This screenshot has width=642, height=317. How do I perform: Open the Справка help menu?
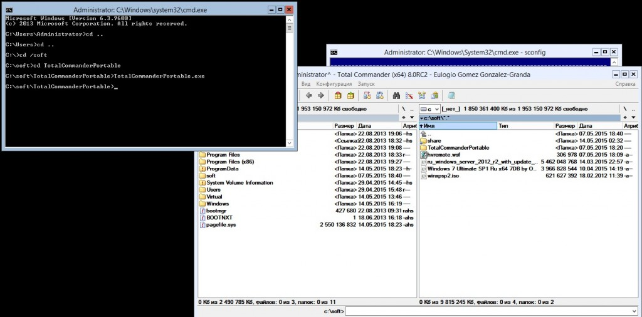[625, 84]
